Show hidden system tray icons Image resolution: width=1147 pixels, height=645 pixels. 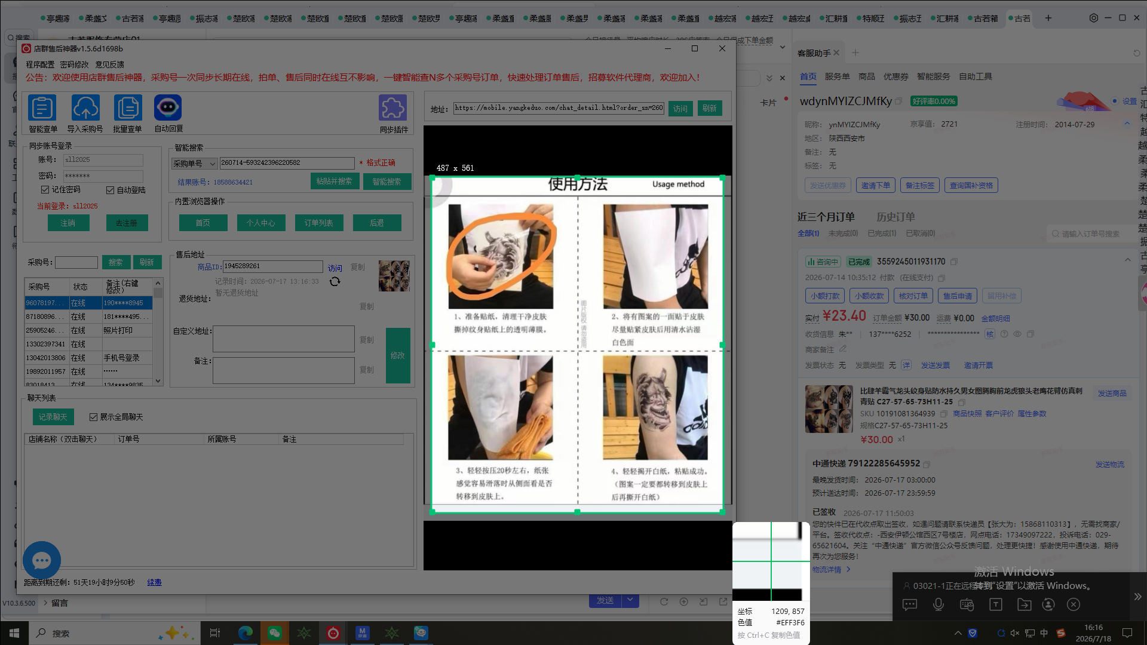tap(958, 633)
